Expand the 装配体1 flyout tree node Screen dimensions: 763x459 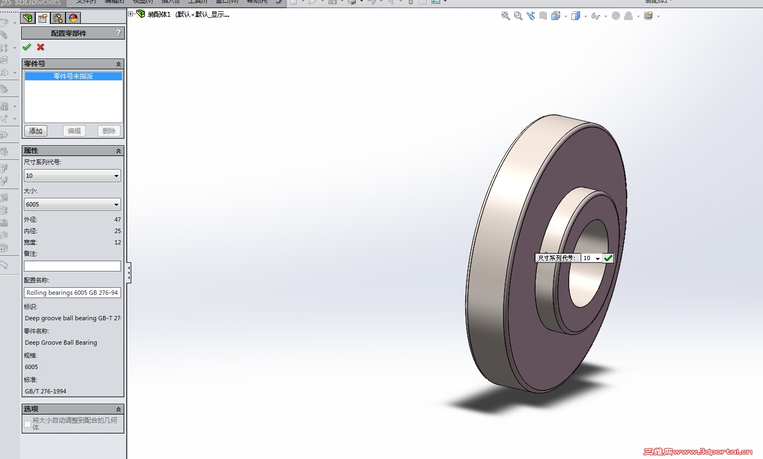click(x=131, y=14)
